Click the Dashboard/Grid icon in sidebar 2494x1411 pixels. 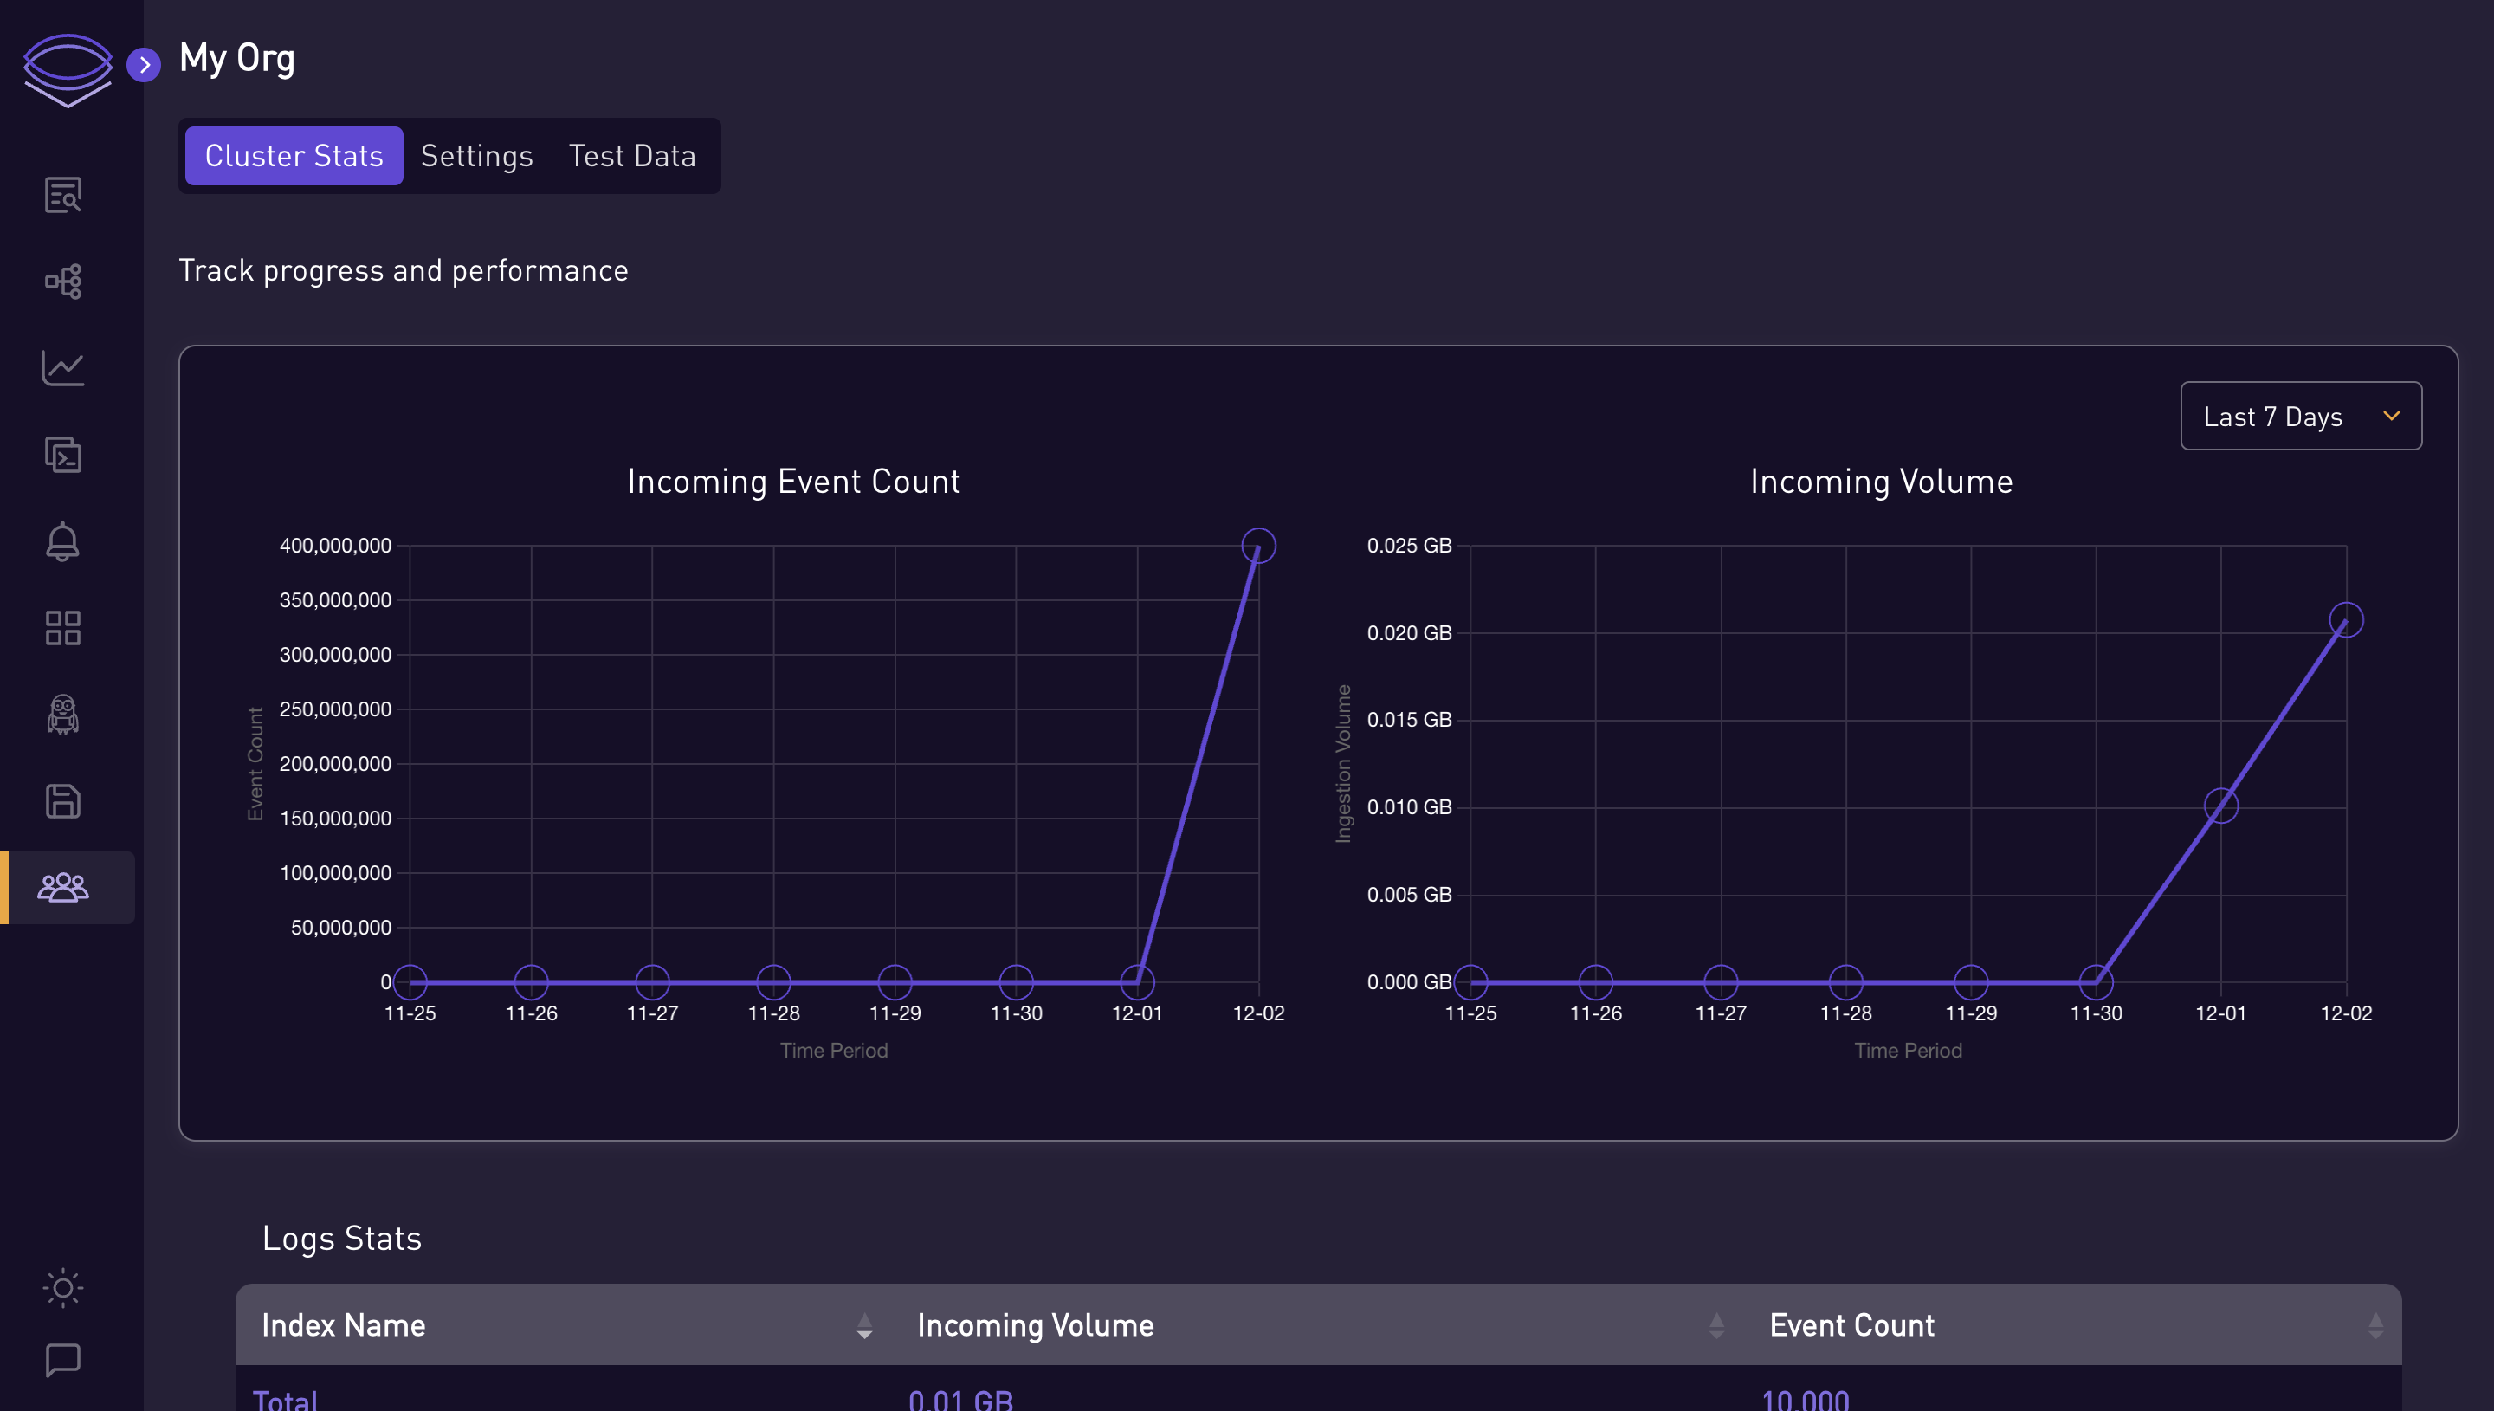click(61, 625)
